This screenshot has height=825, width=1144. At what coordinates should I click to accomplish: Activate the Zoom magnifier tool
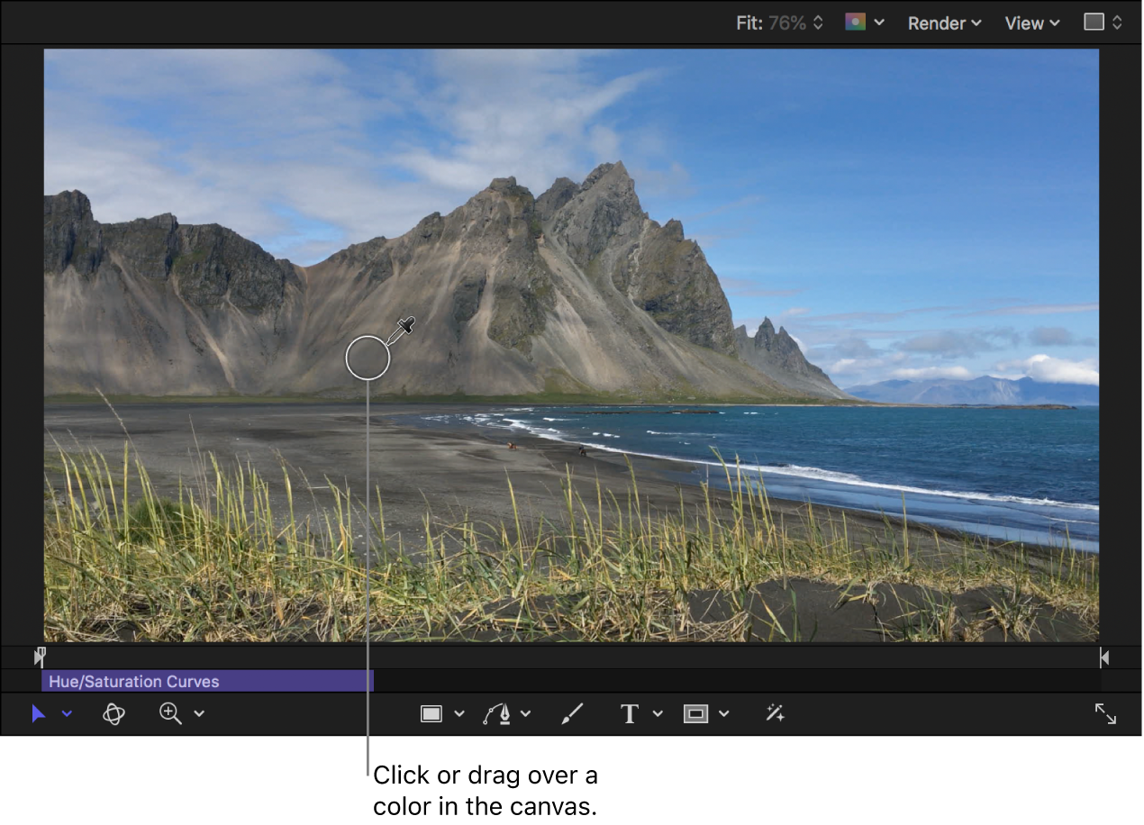[170, 714]
